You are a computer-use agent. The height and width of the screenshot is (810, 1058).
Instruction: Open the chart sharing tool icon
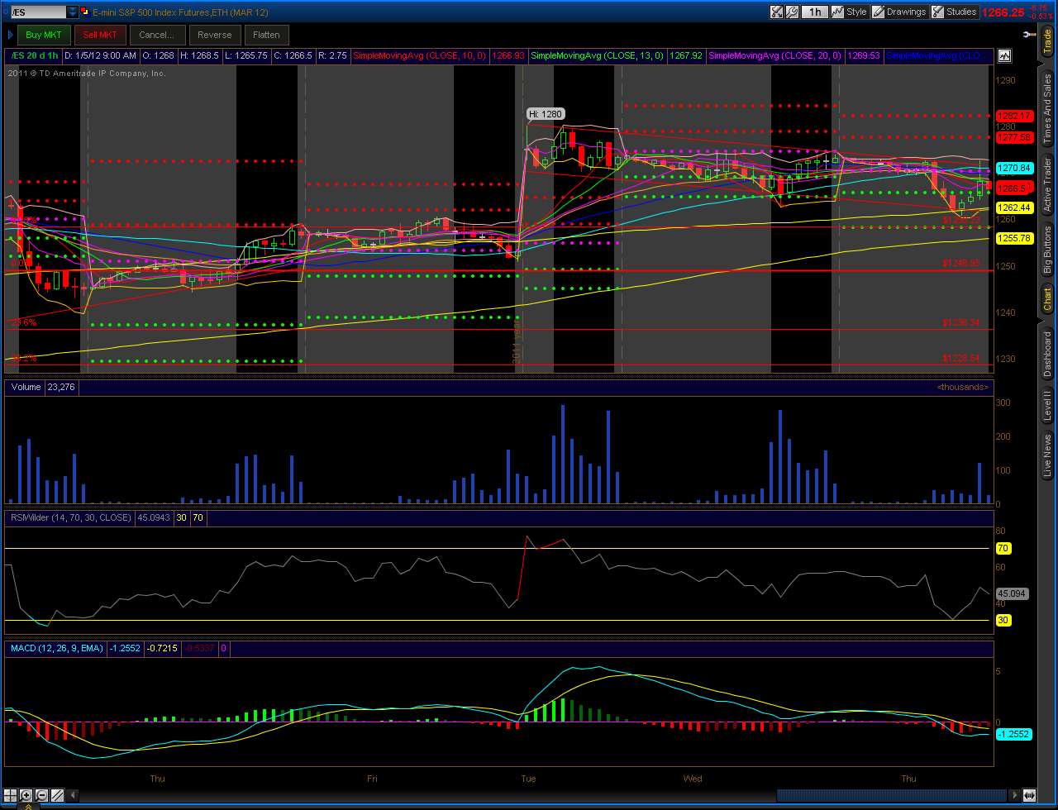click(776, 12)
